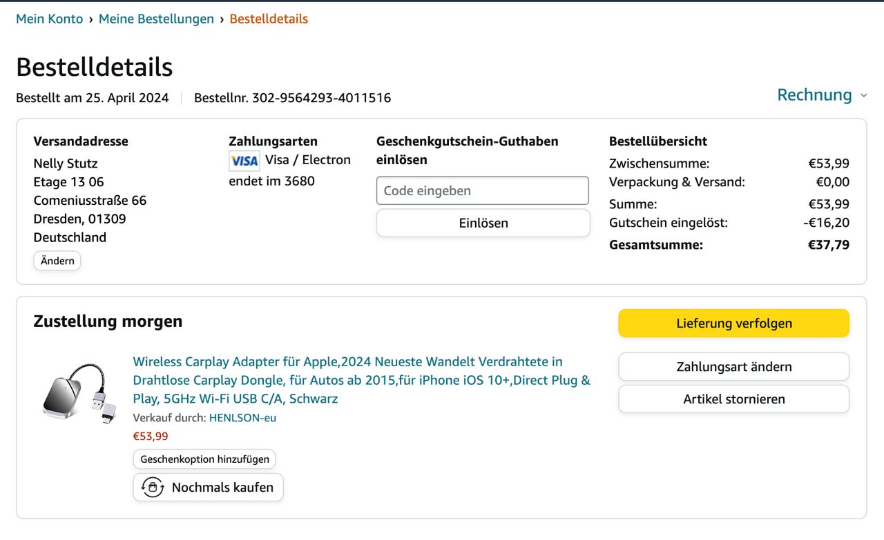Screen dimensions: 884x540
Task: Focus the Code eingeben gift card field
Action: point(482,191)
